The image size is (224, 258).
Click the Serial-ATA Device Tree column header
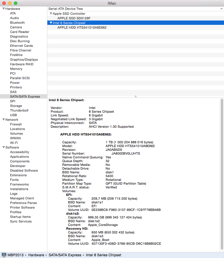pyautogui.click(x=136, y=9)
